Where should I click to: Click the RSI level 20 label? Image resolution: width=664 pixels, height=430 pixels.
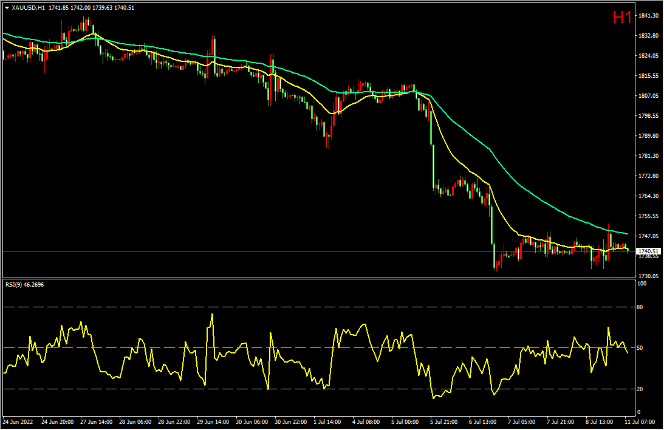pyautogui.click(x=640, y=389)
